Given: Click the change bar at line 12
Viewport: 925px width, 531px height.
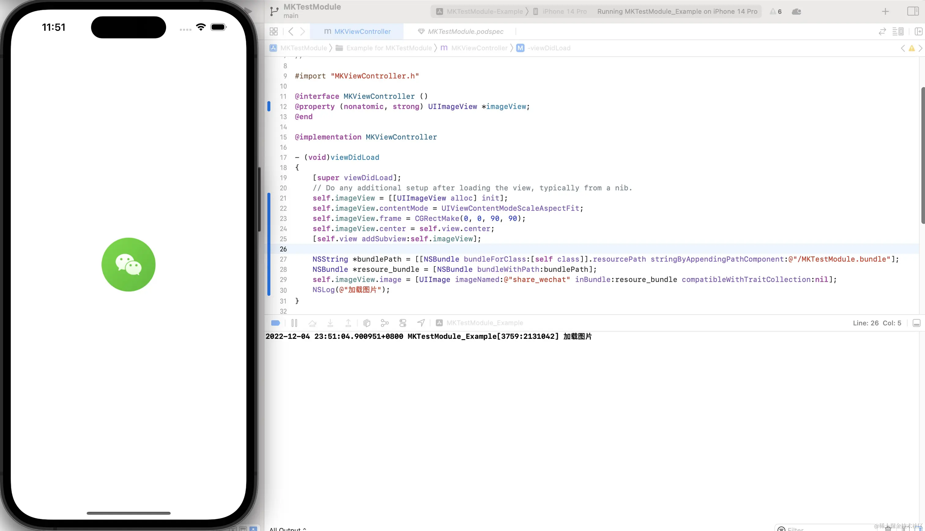Looking at the screenshot, I should pos(269,106).
